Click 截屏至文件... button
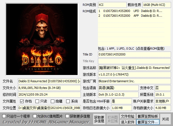This screenshot has height=126, width=173. [x=148, y=122]
